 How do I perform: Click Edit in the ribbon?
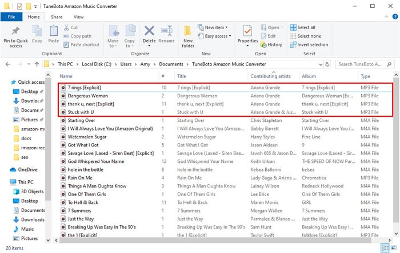tap(268, 36)
